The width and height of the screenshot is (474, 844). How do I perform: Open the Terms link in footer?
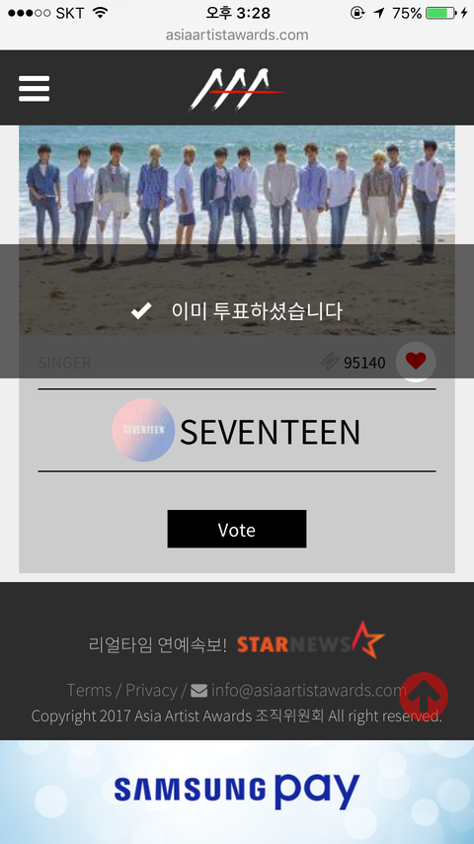pos(89,690)
